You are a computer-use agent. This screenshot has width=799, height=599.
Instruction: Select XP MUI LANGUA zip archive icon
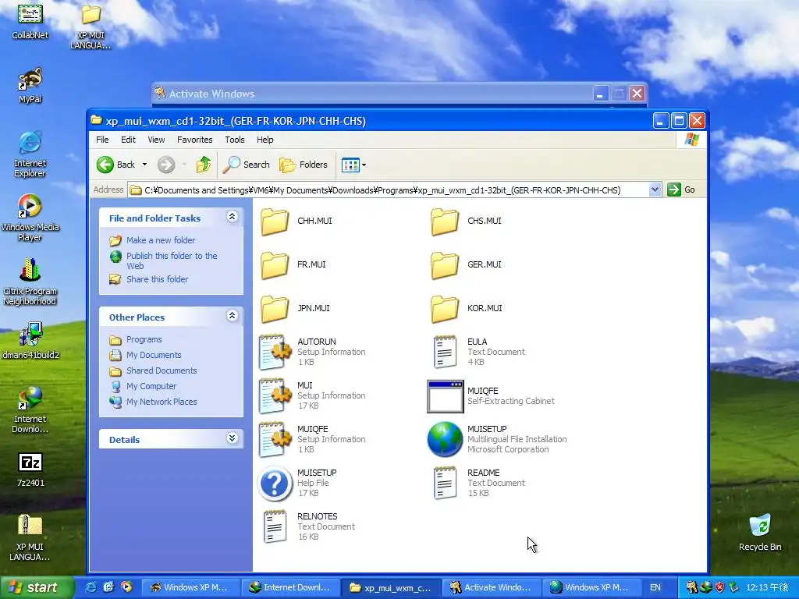tap(30, 538)
